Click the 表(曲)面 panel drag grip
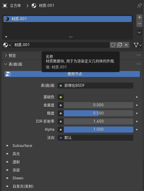 (139, 64)
